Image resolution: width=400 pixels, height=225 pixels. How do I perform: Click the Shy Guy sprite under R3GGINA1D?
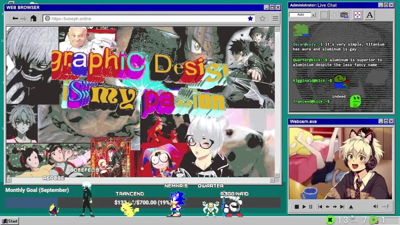pyautogui.click(x=233, y=207)
